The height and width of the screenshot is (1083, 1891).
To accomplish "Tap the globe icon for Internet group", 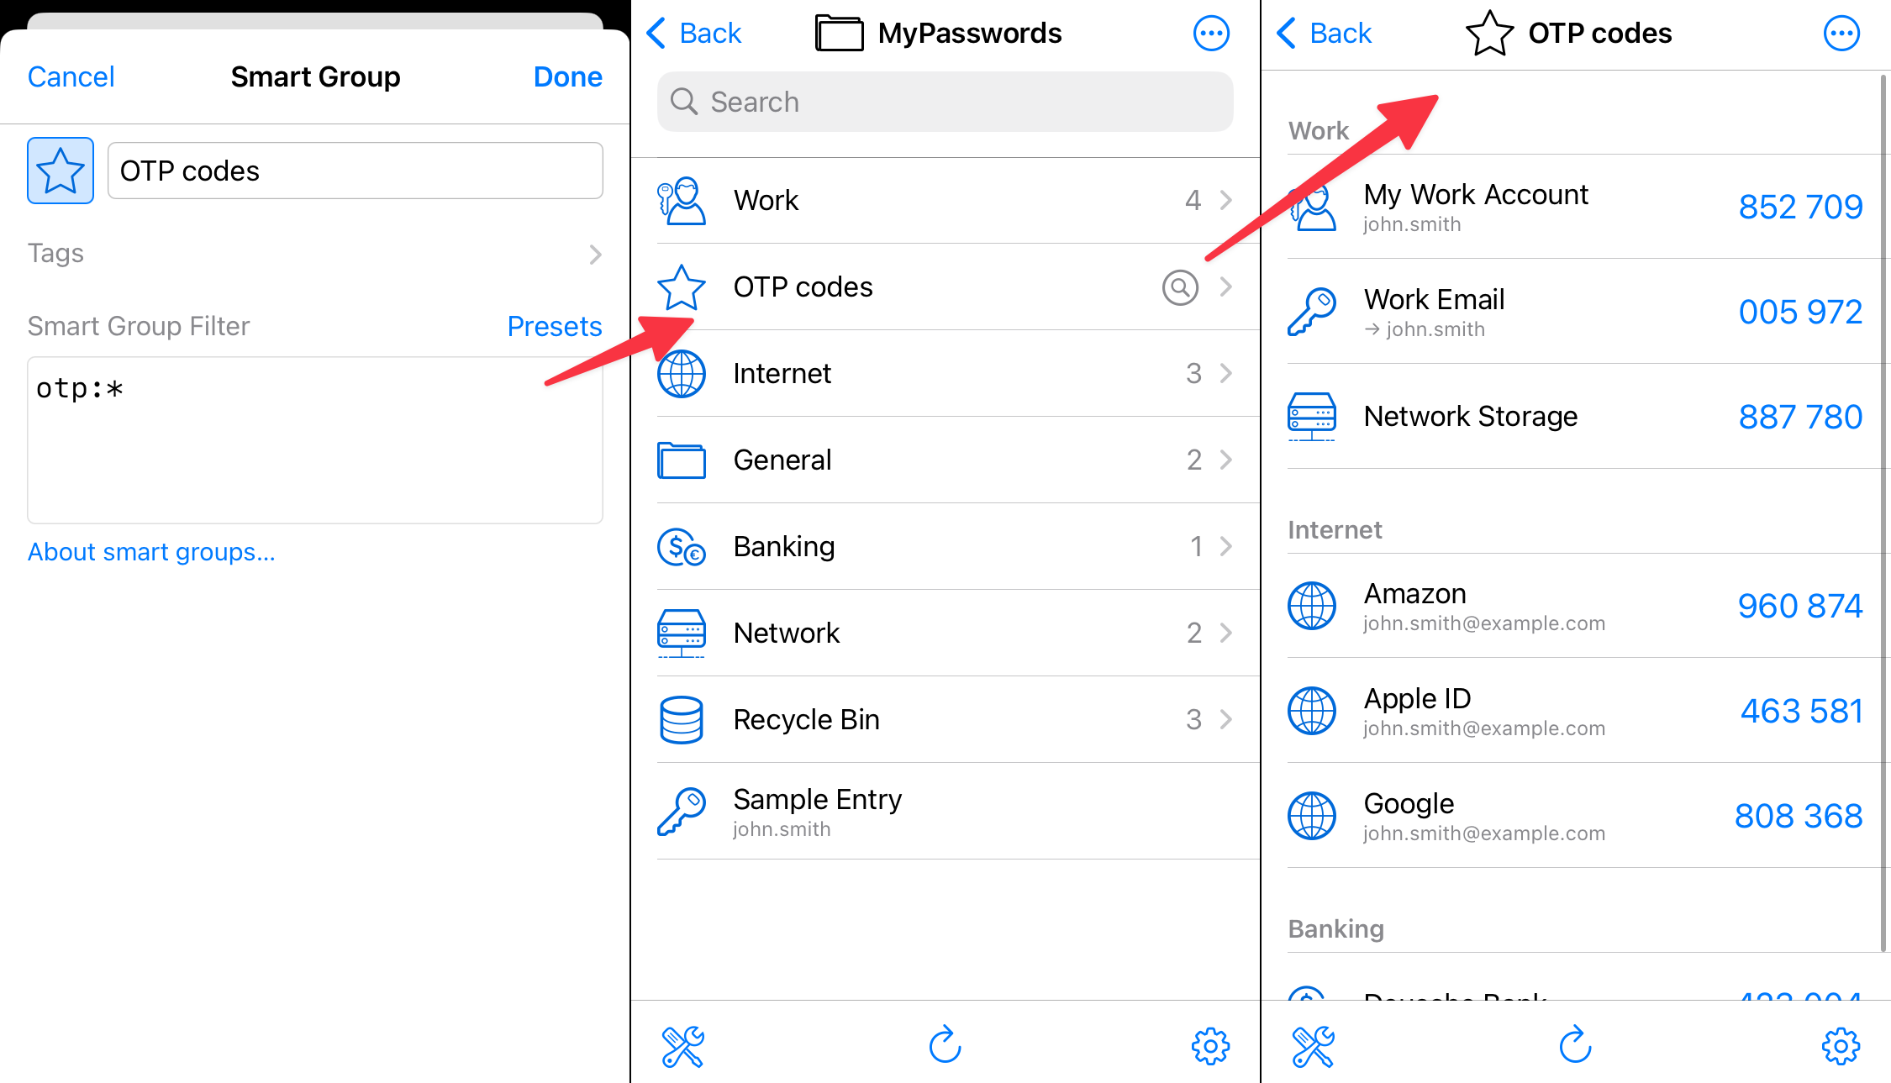I will tap(682, 373).
